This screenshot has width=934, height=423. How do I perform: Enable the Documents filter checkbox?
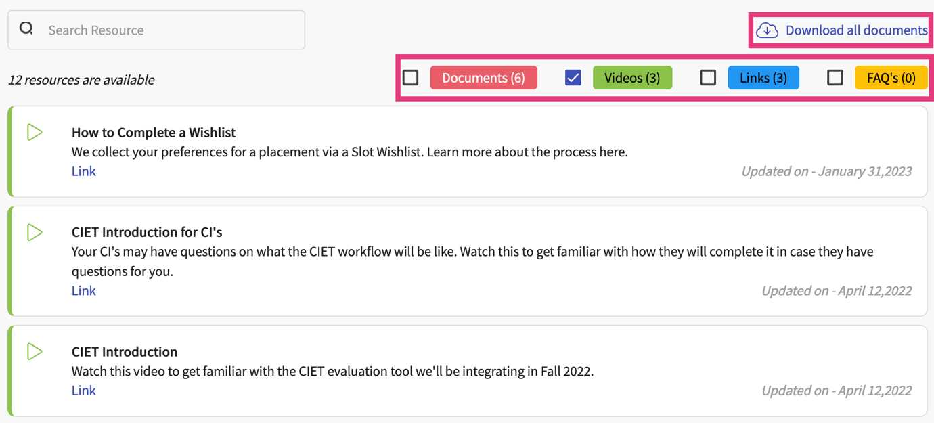point(410,77)
